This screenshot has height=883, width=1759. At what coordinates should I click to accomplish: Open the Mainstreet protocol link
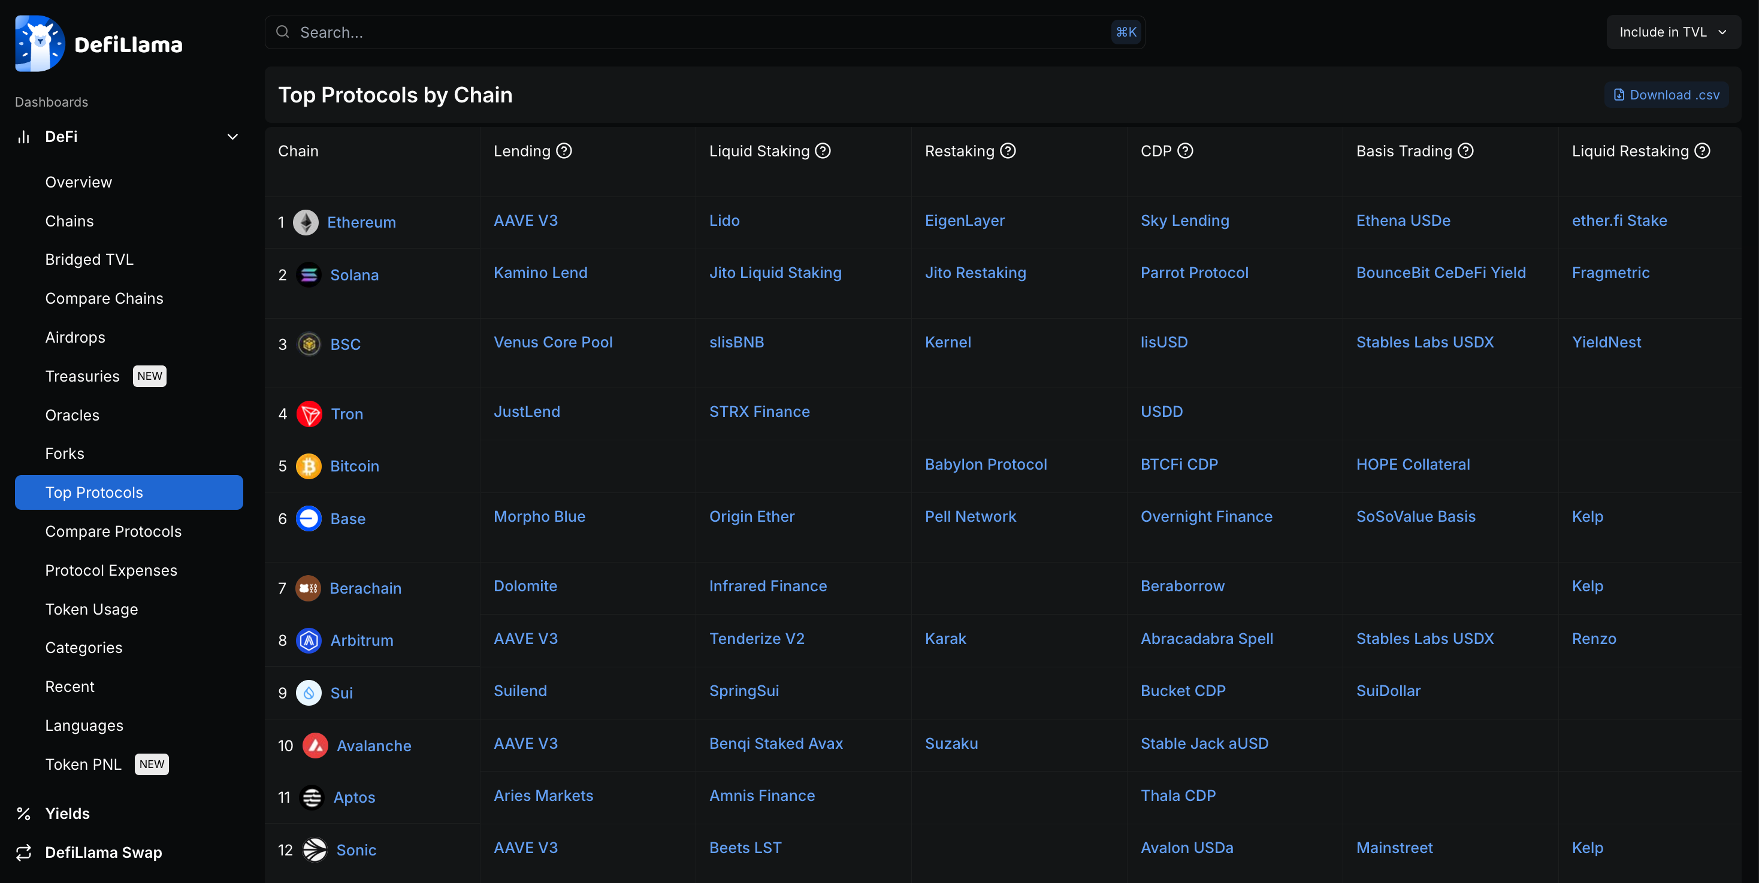[1394, 848]
